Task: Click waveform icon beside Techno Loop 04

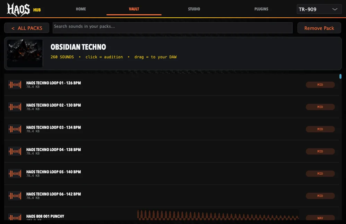Action: (x=15, y=151)
